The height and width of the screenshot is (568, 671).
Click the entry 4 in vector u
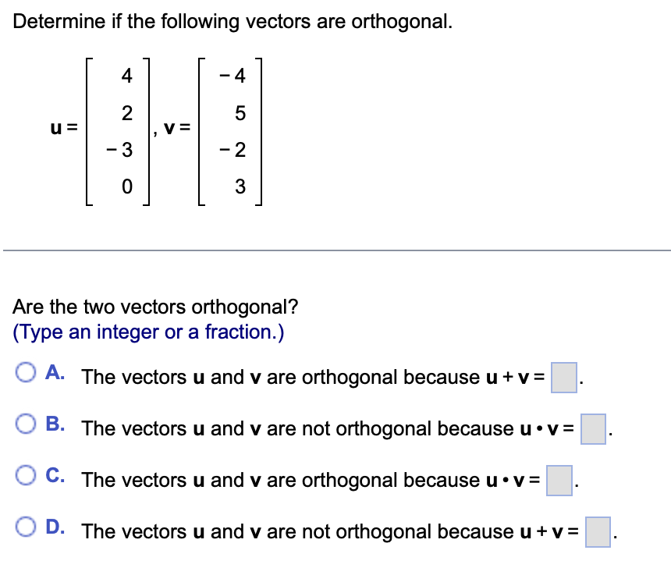pos(126,76)
